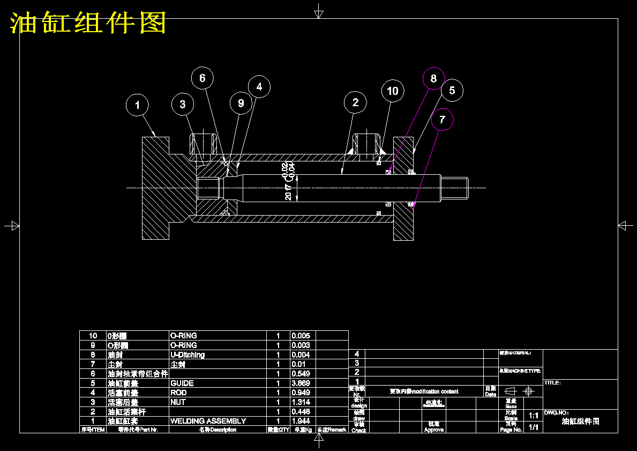Screen dimensions: 637x451
Task: Click the 绘图 draw label cell
Action: point(359,415)
